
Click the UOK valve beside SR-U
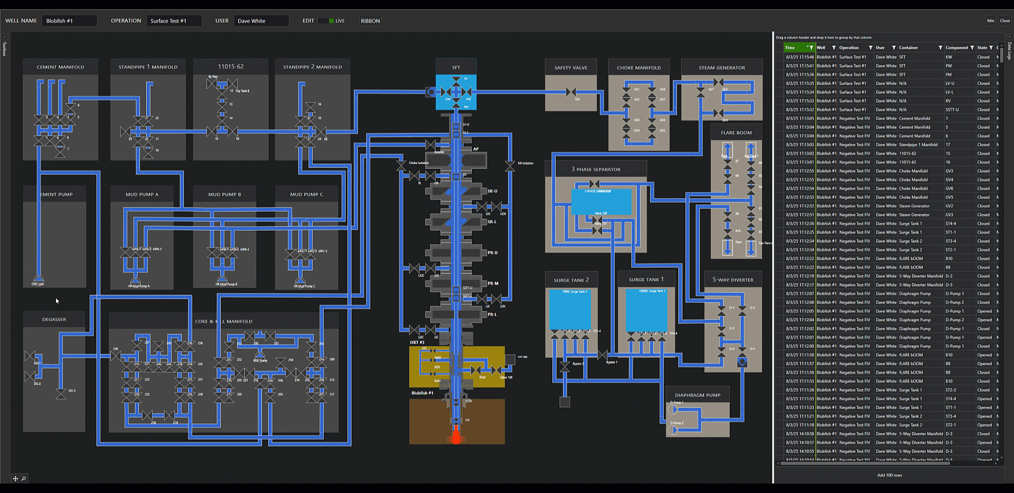tap(497, 207)
